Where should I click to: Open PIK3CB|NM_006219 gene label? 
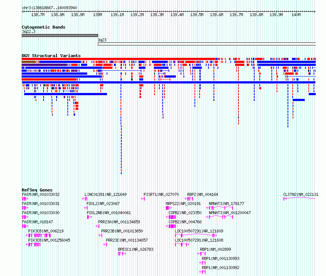click(x=46, y=231)
